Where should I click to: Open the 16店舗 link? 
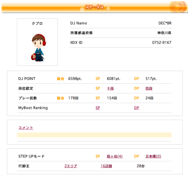point(106,166)
